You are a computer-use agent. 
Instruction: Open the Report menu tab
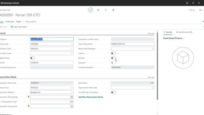tap(19, 22)
